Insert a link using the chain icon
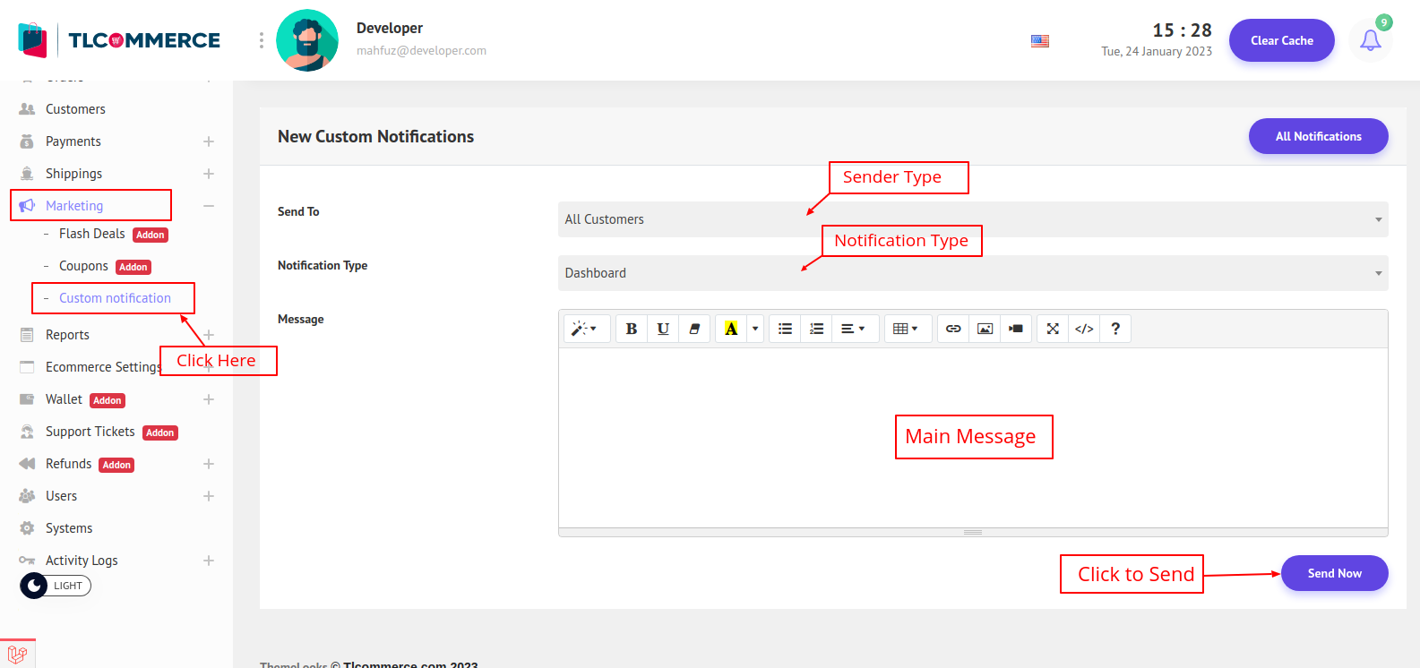The image size is (1420, 668). tap(953, 329)
